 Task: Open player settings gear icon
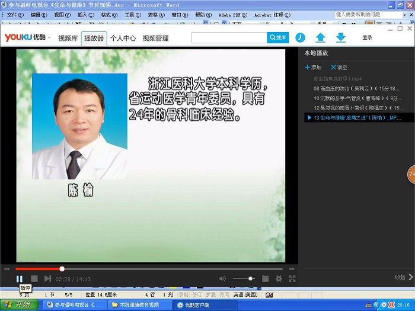(279, 278)
